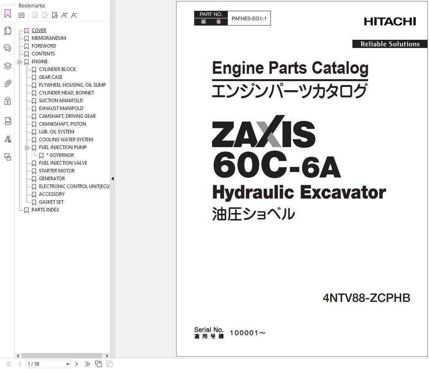Viewport: 429px width, 369px height.
Task: Open the Security settings panel
Action: point(7,101)
